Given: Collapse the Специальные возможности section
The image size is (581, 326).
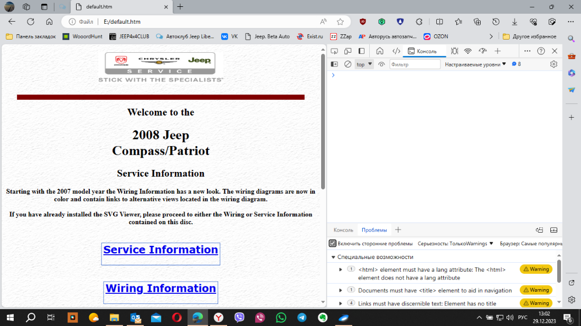Looking at the screenshot, I should (333, 257).
